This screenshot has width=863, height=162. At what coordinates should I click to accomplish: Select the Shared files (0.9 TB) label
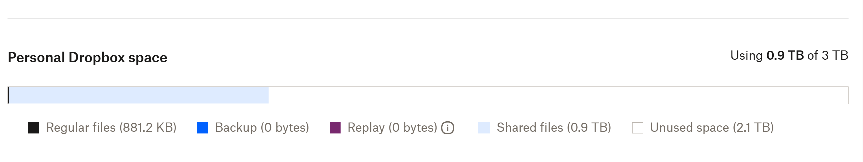(554, 128)
